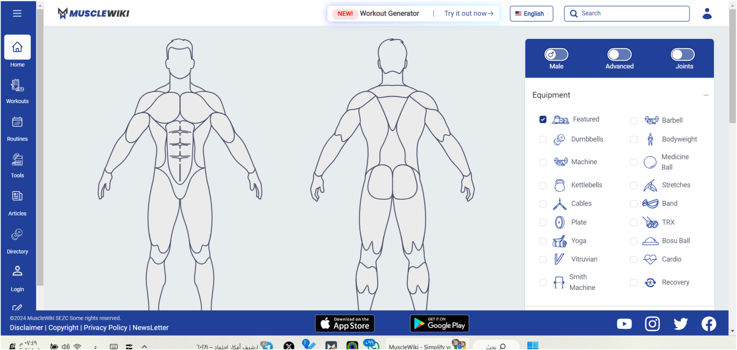The height and width of the screenshot is (350, 737).
Task: Toggle the Male gender switch
Action: tap(556, 54)
